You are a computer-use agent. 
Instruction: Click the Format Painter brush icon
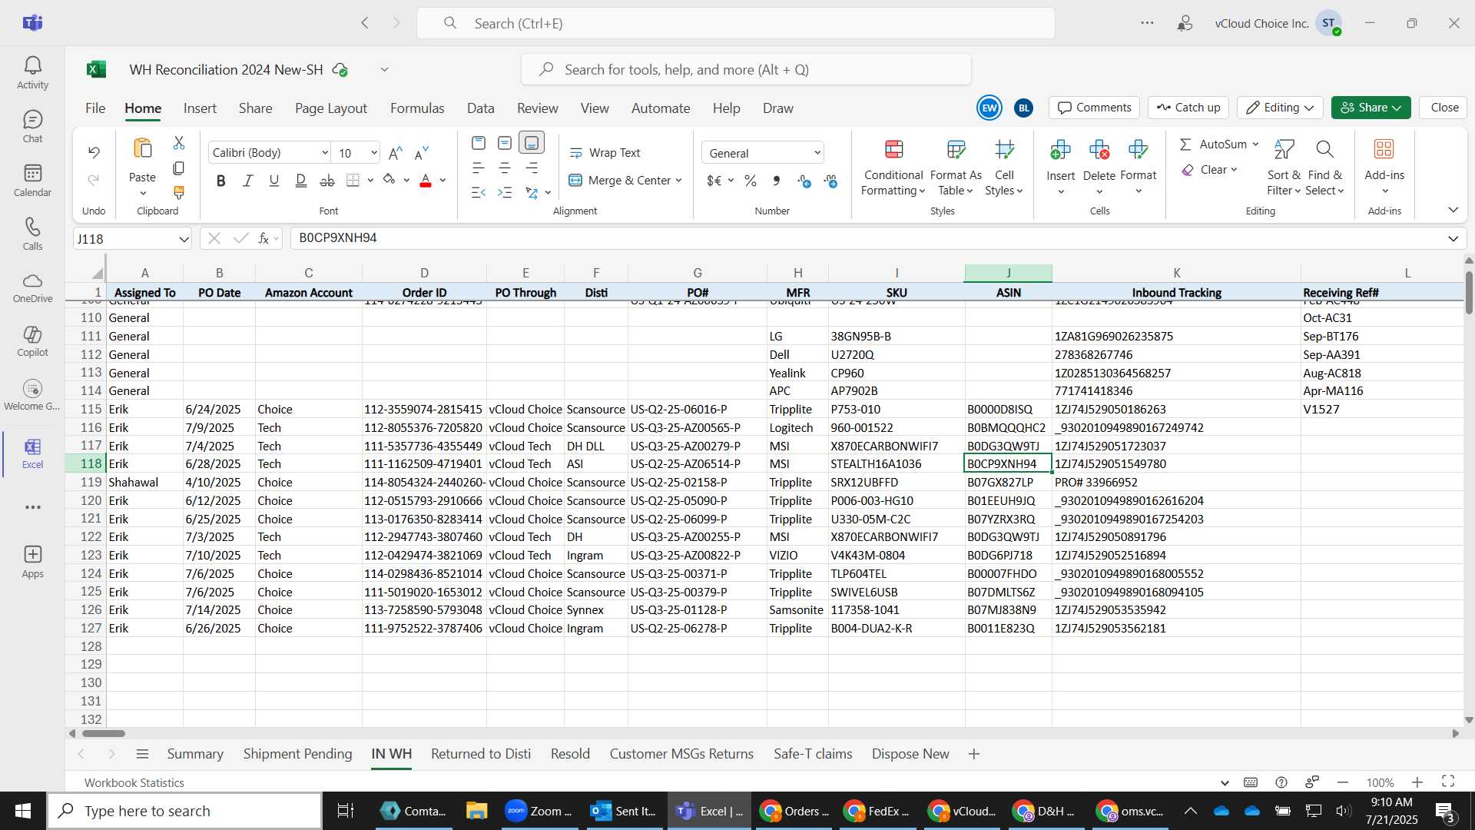tap(179, 192)
